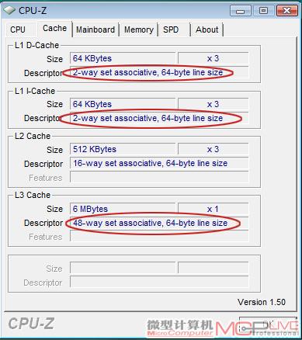Click the L3 Cache x 1 count field

(213, 209)
